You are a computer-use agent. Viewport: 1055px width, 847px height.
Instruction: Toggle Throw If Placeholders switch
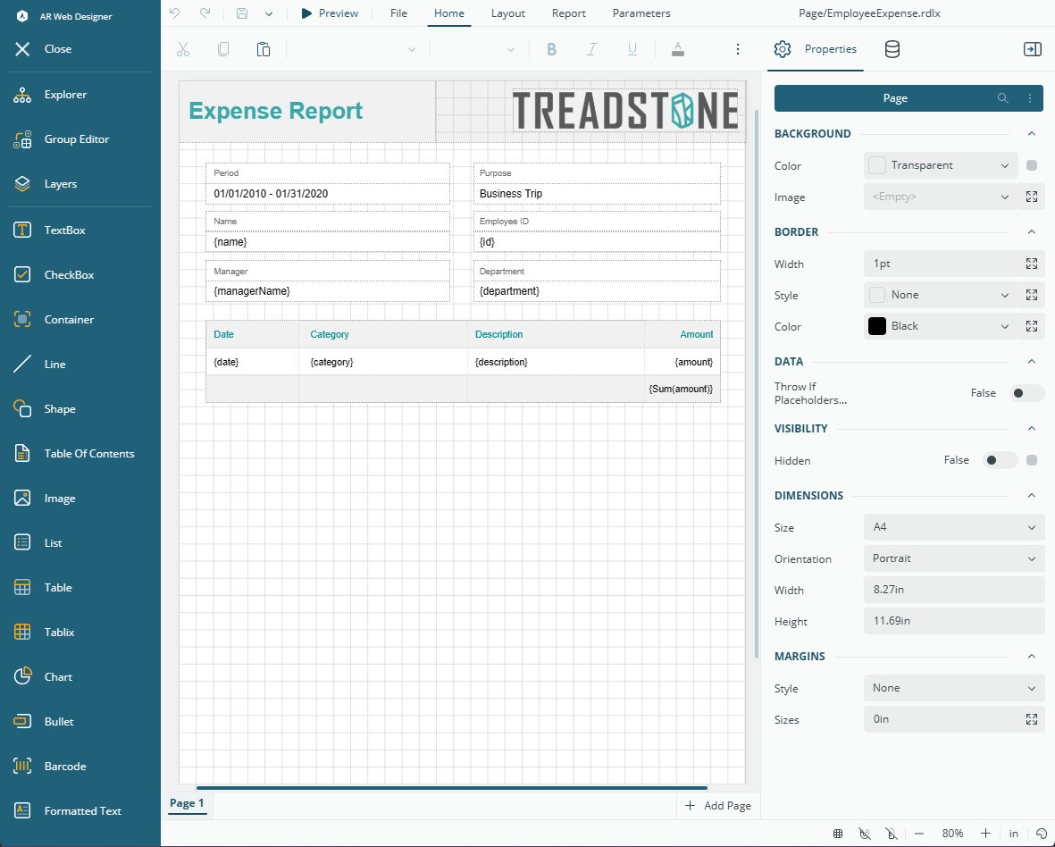[1026, 393]
